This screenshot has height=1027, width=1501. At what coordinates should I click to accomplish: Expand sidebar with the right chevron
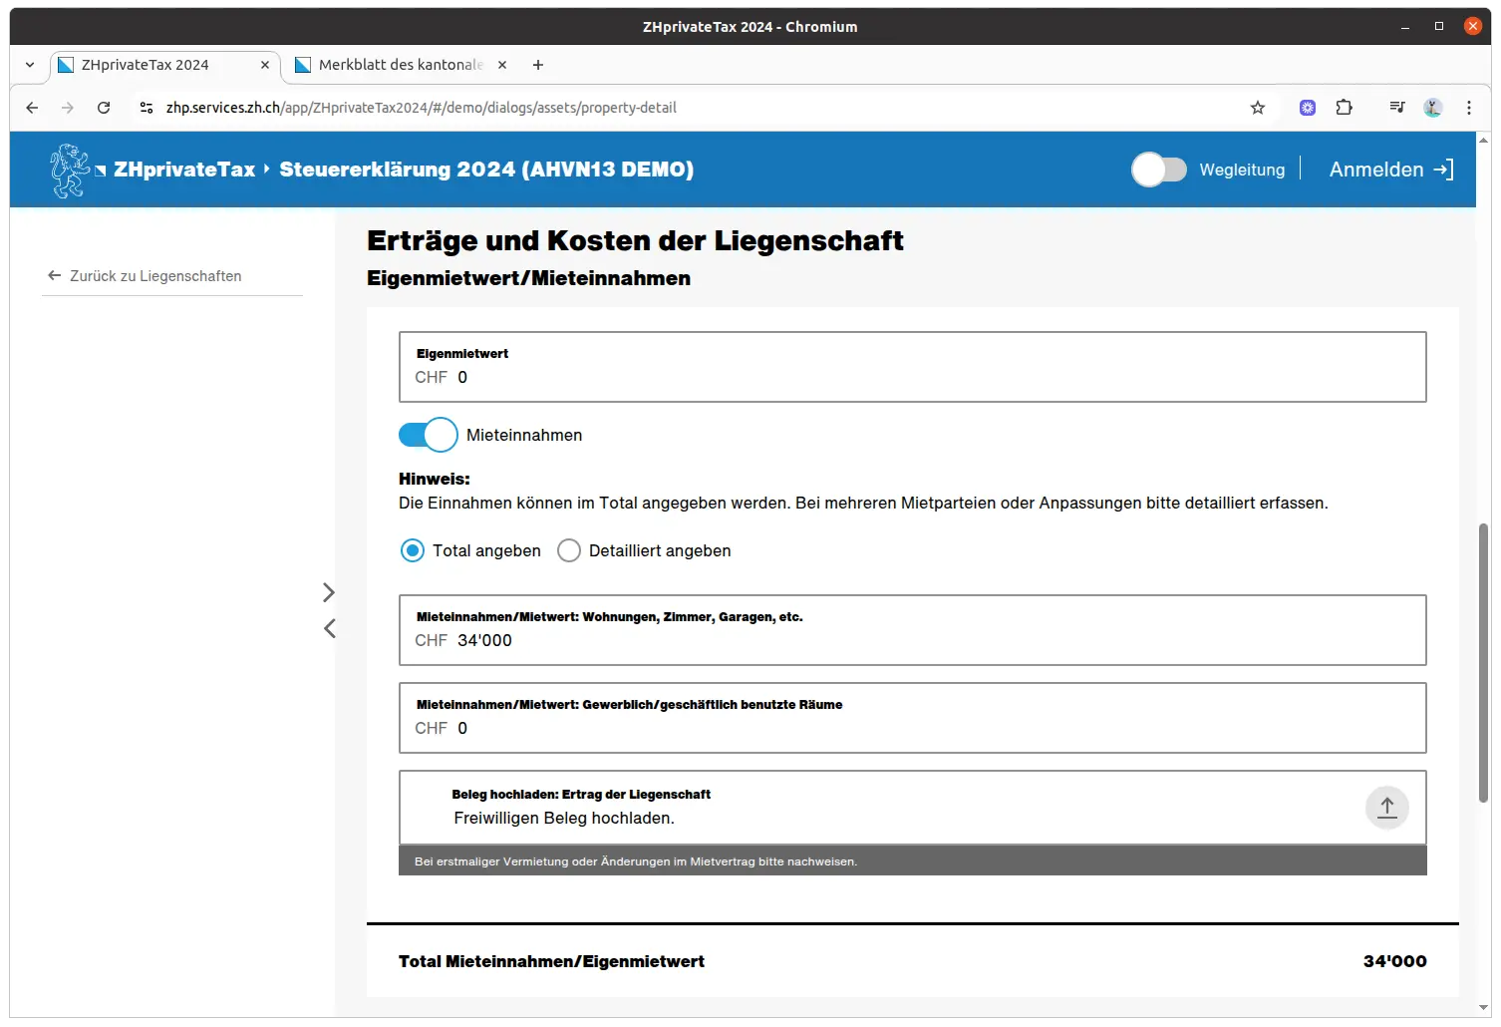click(329, 592)
